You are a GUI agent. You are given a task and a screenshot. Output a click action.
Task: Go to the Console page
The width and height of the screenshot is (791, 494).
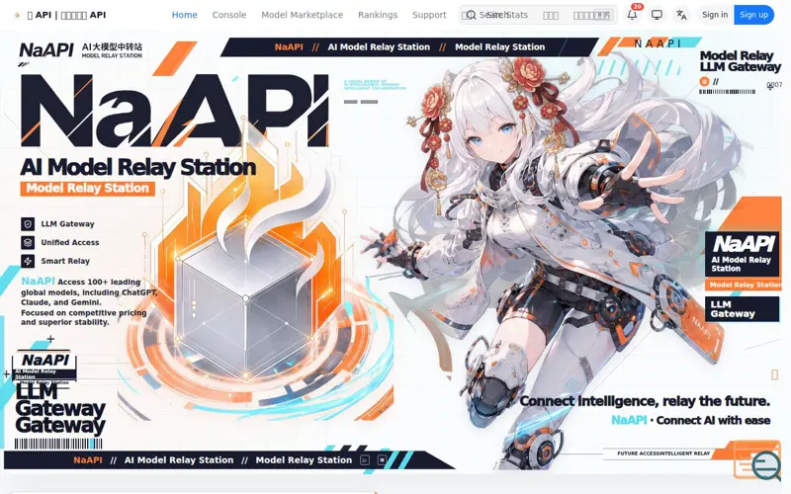pos(229,15)
